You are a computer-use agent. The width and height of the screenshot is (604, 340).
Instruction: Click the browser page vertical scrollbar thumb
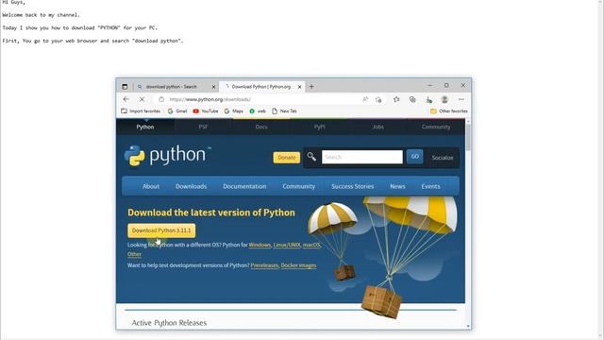(468, 138)
